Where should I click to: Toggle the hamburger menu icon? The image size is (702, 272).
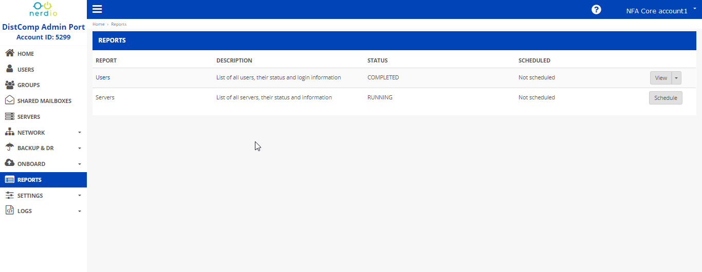[x=97, y=9]
